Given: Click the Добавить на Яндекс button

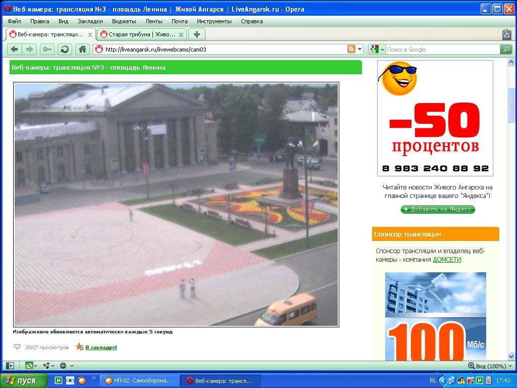Looking at the screenshot, I should point(438,209).
